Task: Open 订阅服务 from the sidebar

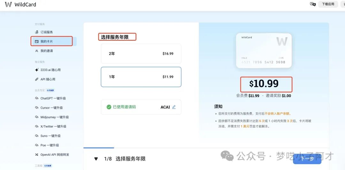Action: (47, 32)
